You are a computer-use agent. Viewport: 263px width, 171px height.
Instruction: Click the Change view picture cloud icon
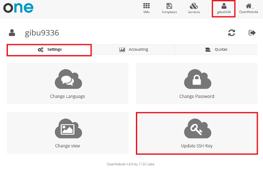tap(68, 128)
